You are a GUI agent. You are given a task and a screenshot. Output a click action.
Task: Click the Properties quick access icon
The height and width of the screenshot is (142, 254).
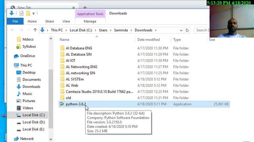[21, 13]
